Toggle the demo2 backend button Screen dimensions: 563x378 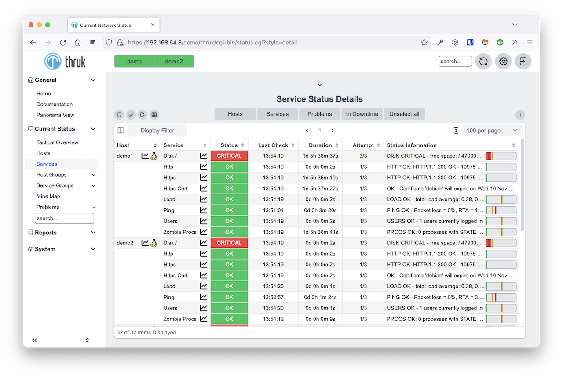coord(174,62)
